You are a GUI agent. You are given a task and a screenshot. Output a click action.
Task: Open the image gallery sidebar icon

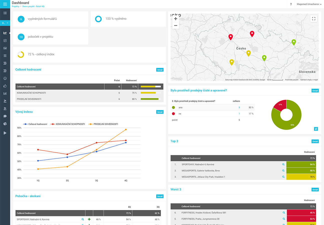coord(5,48)
